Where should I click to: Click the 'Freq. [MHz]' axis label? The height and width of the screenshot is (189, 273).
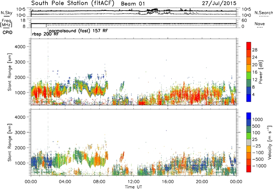[6, 23]
